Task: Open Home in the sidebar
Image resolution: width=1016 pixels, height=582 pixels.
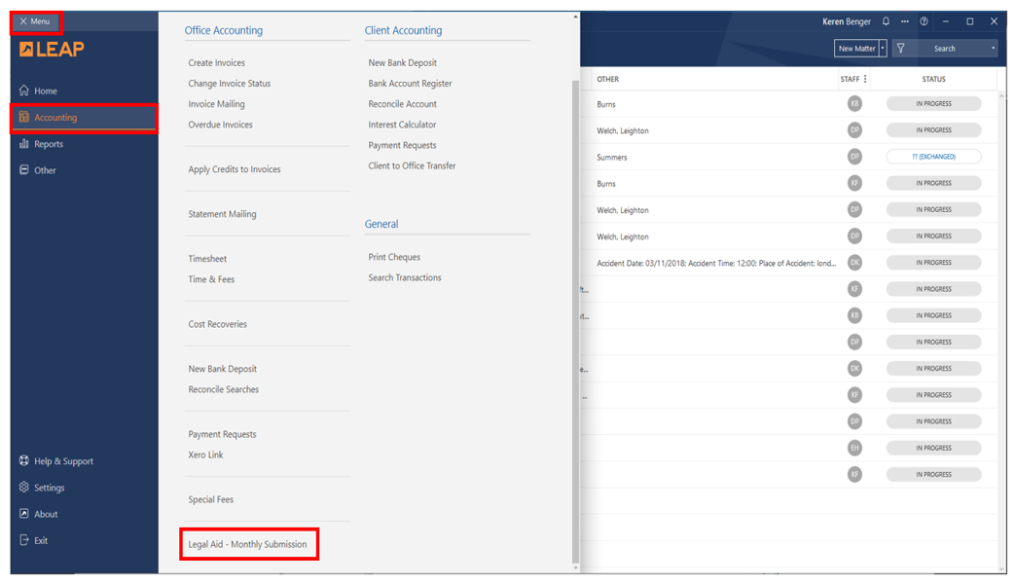Action: click(x=46, y=91)
